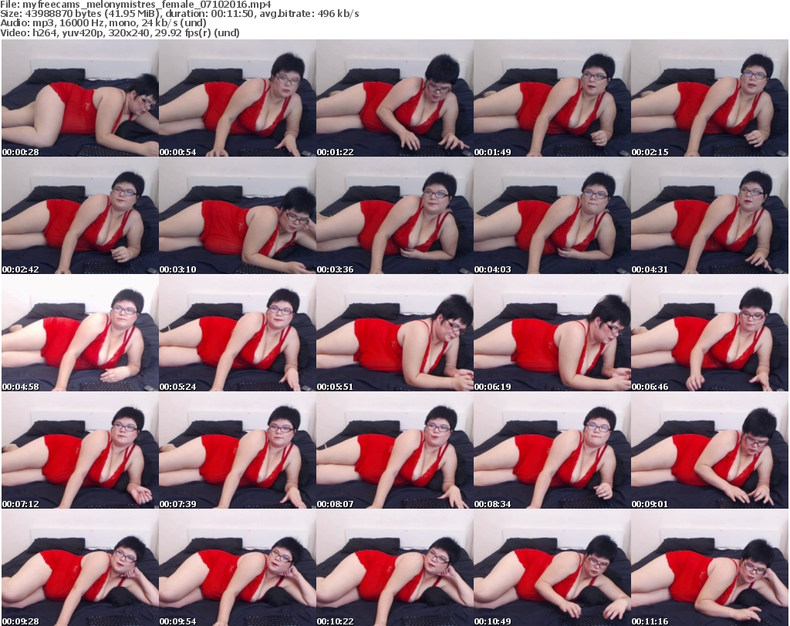790x626 pixels.
Task: Open the thumbnail stamped 00:04:58
Action: (x=80, y=333)
